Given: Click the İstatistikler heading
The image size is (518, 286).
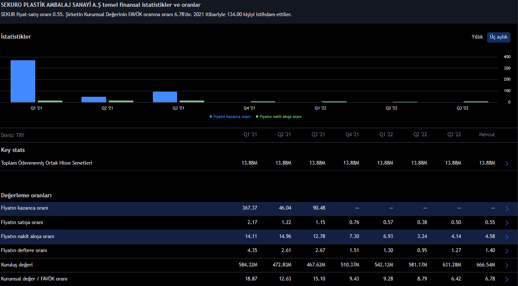Looking at the screenshot, I should pyautogui.click(x=16, y=37).
